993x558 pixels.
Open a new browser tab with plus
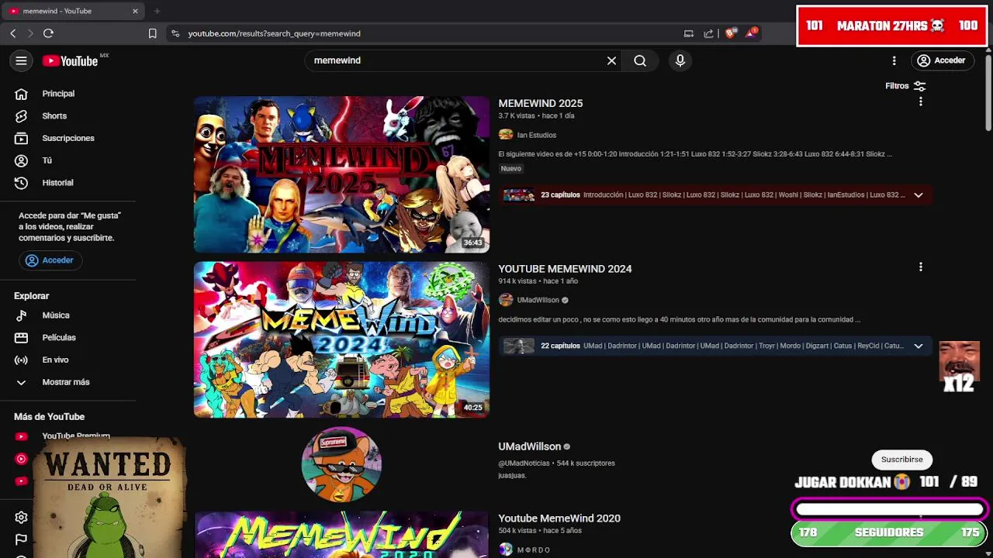(157, 11)
